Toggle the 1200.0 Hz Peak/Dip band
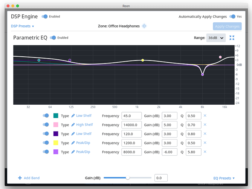The height and width of the screenshot is (189, 252). coord(46,143)
